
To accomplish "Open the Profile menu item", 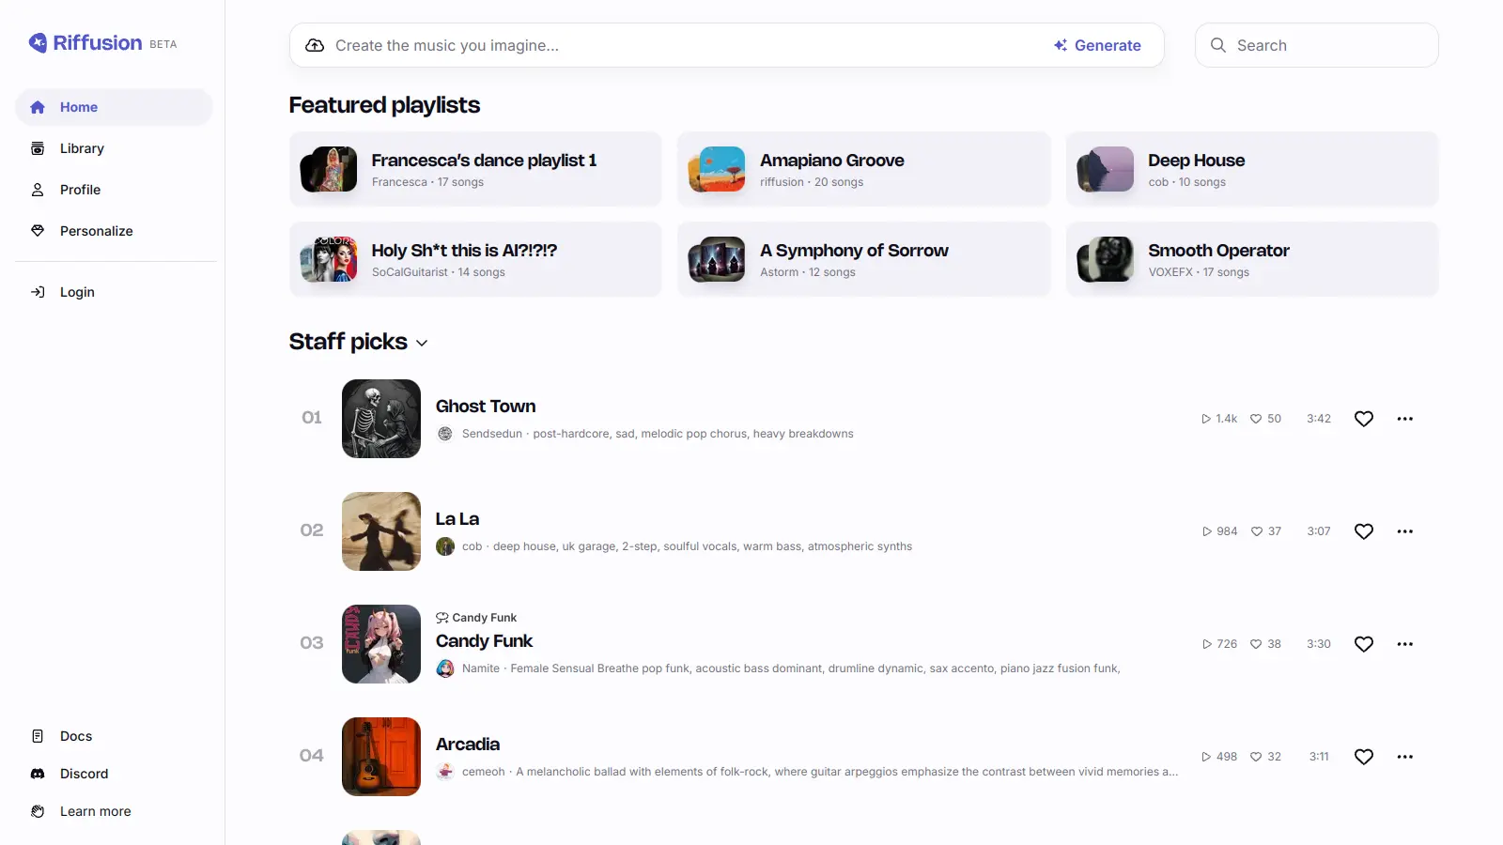I will click(80, 190).
